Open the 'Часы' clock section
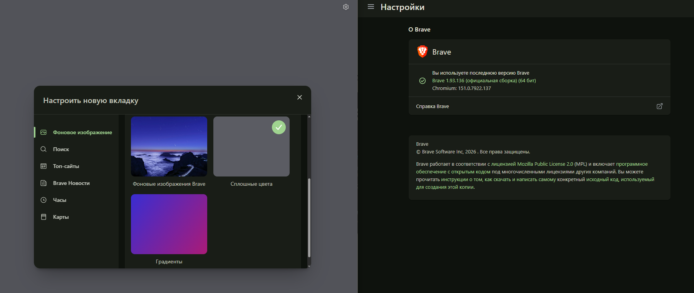The height and width of the screenshot is (293, 694). 76,200
